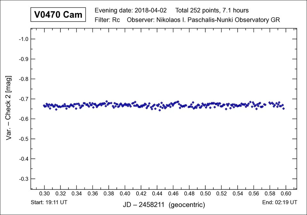Image resolution: width=307 pixels, height=215 pixels.
Task: Click the y-axis label 'Var. – Check 2 [mag]'
Action: tap(8, 108)
